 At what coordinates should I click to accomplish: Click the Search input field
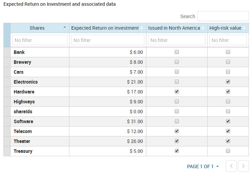pos(223,16)
